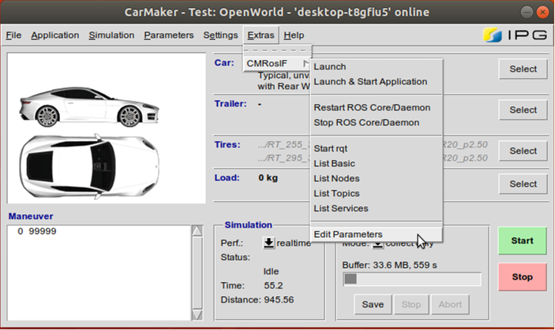This screenshot has width=555, height=330.
Task: Click the Abort button
Action: point(450,304)
